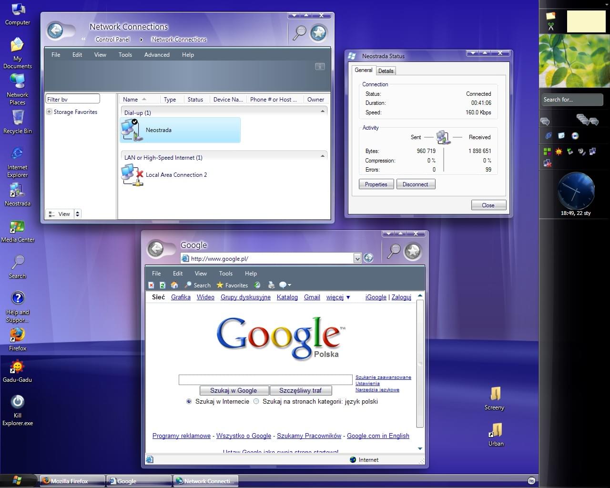Click Go globe icon beside address bar
Viewport: 610px width, 488px height.
pyautogui.click(x=368, y=258)
